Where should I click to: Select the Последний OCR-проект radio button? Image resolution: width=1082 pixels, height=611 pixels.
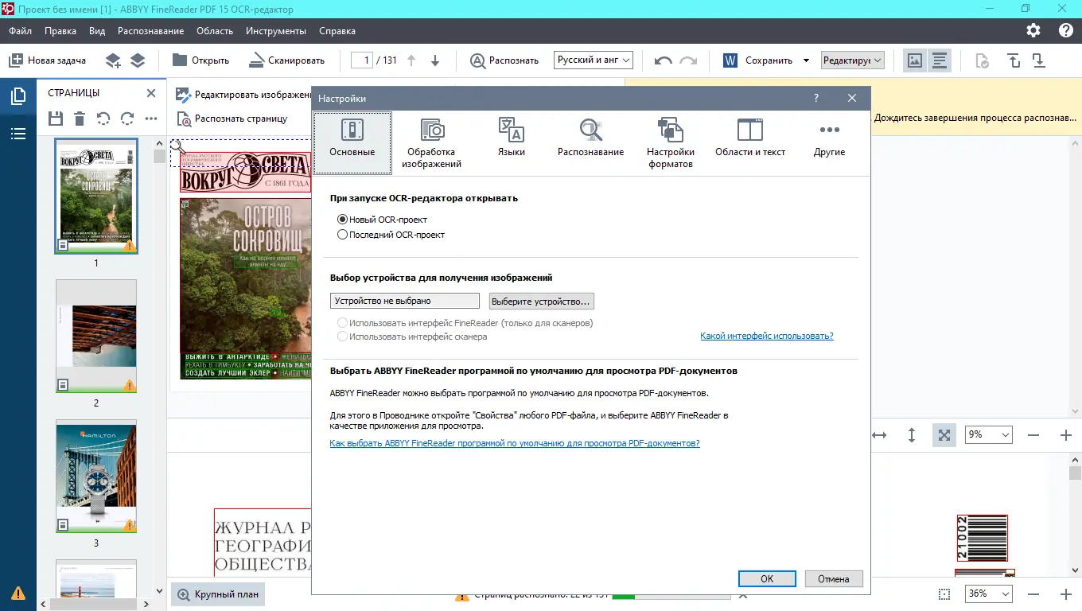342,234
